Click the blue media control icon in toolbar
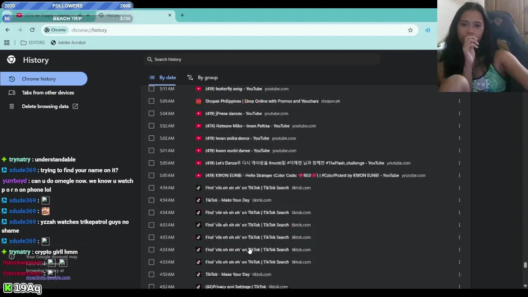This screenshot has height=297, width=528. (x=427, y=30)
